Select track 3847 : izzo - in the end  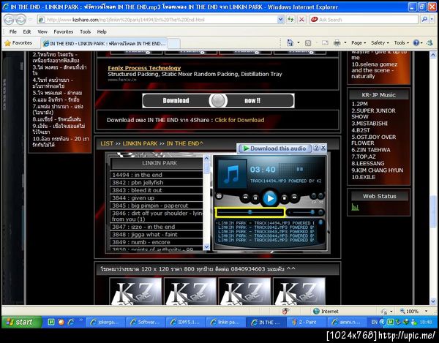coord(157,227)
